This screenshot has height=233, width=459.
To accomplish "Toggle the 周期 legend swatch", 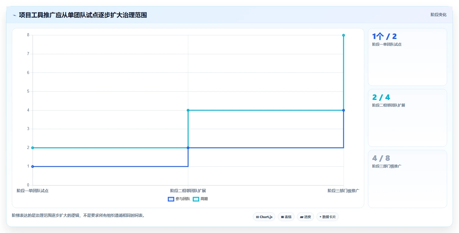I will coord(196,199).
